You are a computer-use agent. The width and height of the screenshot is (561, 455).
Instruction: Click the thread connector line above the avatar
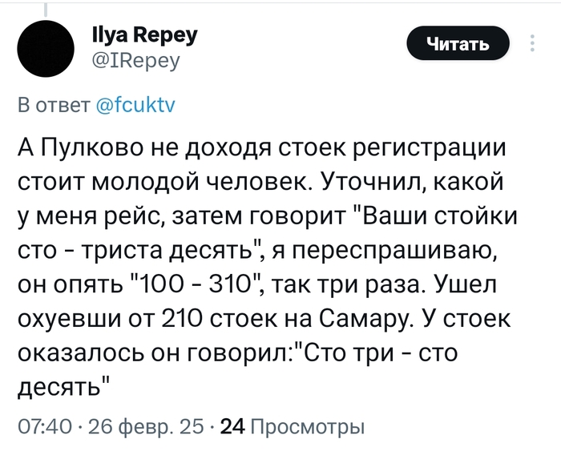click(x=46, y=7)
